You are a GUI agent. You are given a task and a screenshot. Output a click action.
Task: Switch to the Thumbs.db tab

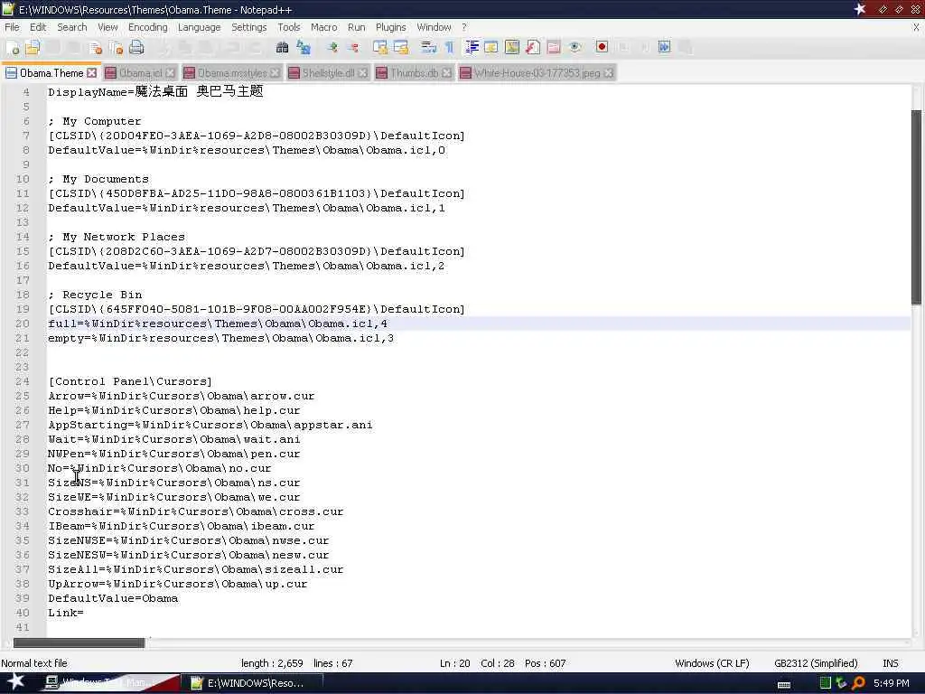pyautogui.click(x=414, y=72)
